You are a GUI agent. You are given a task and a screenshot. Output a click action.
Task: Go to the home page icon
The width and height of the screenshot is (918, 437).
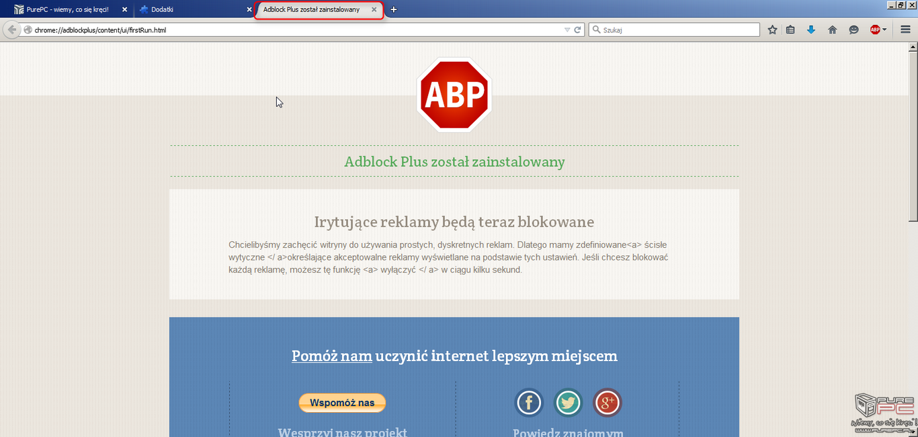tap(833, 30)
